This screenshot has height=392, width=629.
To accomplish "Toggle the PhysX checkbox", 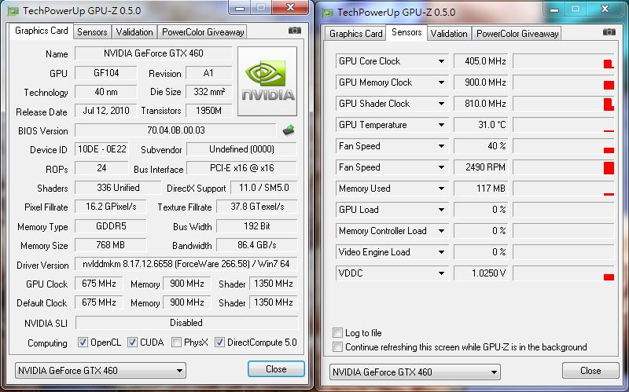I will coord(175,343).
